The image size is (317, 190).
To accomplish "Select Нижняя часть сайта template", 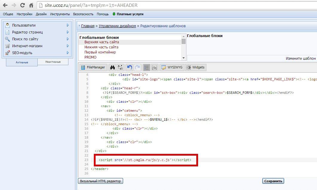I will (x=102, y=47).
